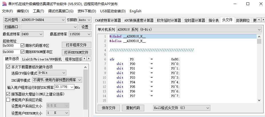Toggle 清除代码缓冲区 checkbox
This screenshot has height=117, width=265.
point(23,45)
